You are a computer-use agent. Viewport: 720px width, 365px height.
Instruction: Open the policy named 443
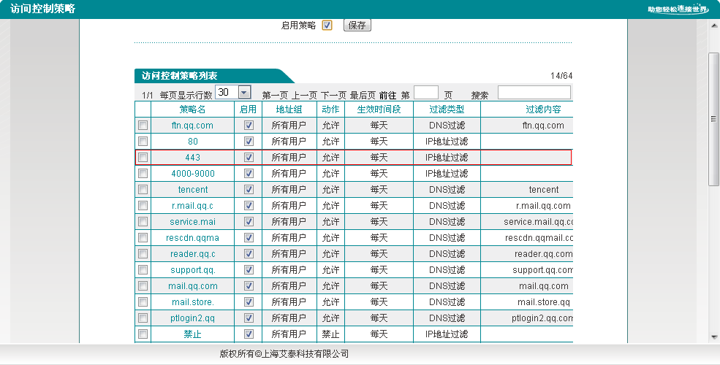[192, 157]
